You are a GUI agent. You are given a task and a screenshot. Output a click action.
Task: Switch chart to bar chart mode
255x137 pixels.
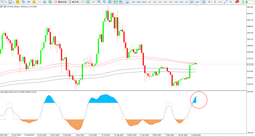point(82,2)
